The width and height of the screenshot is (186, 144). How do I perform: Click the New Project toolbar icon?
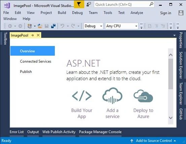coord(29,26)
